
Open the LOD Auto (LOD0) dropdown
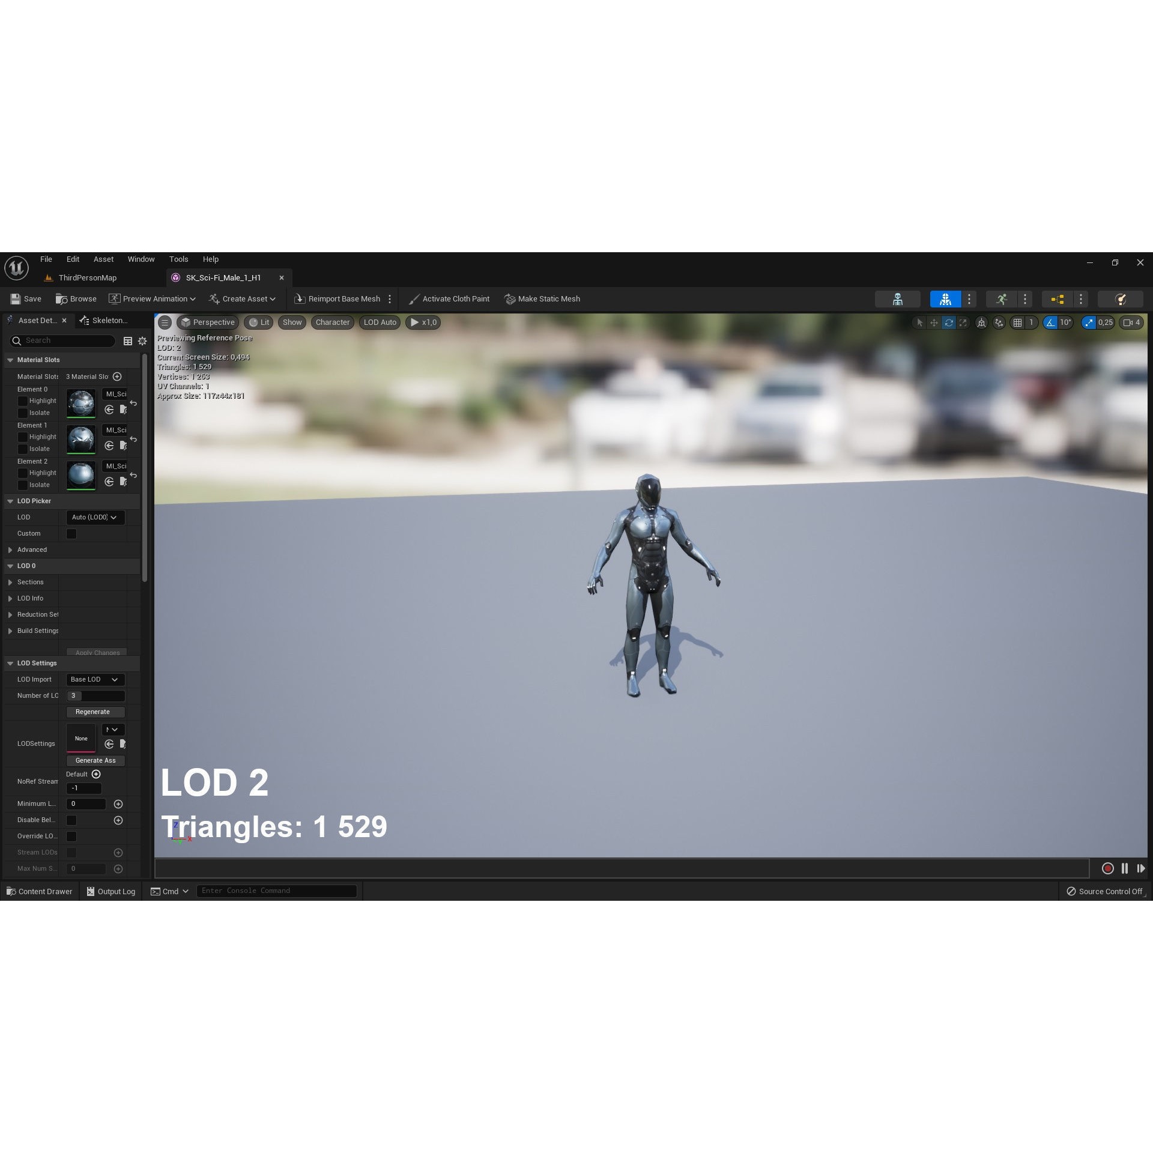(x=95, y=518)
